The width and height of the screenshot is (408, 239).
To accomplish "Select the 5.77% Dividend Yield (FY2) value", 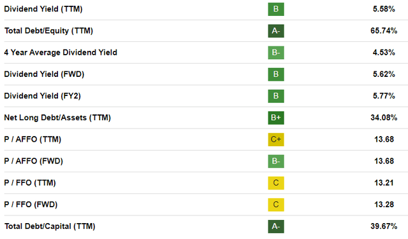I will point(384,96).
